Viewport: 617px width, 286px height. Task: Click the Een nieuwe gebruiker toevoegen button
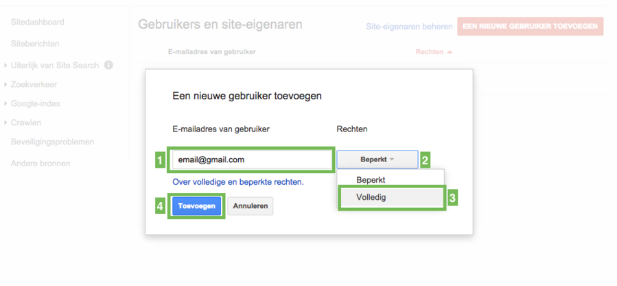[x=530, y=27]
